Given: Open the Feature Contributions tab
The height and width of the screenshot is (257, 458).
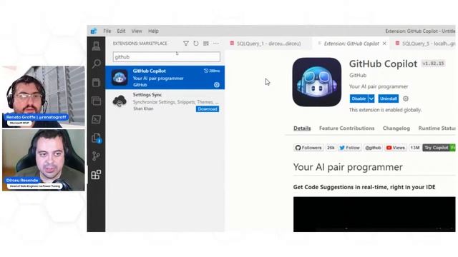Looking at the screenshot, I should point(346,128).
